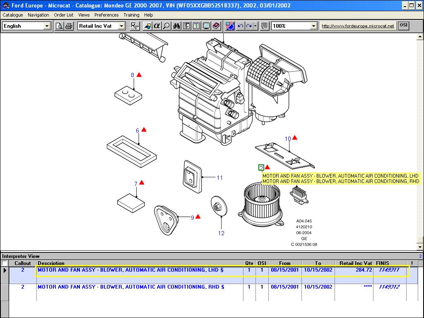
Task: Click the binoculars search icon
Action: pyautogui.click(x=177, y=26)
